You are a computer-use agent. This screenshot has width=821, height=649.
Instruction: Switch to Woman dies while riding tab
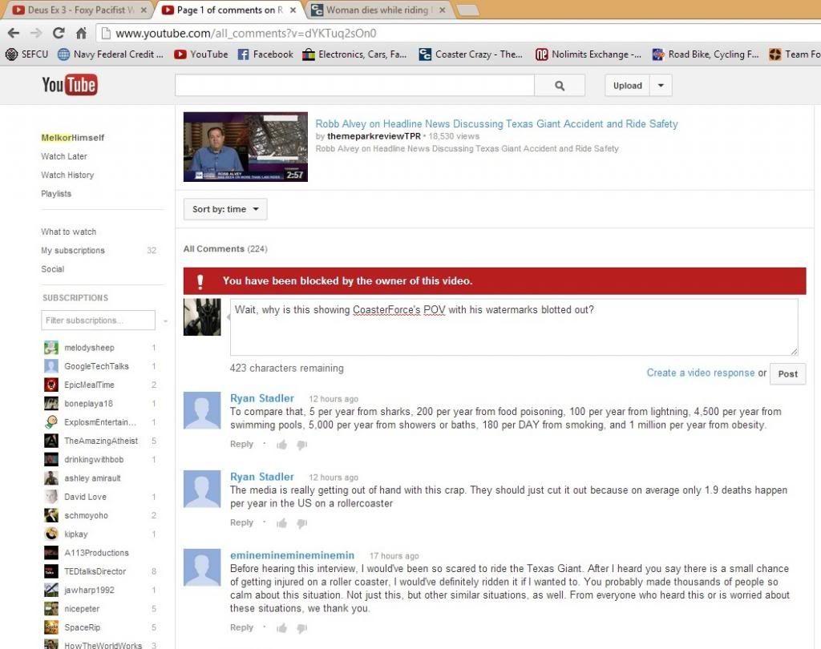click(378, 10)
